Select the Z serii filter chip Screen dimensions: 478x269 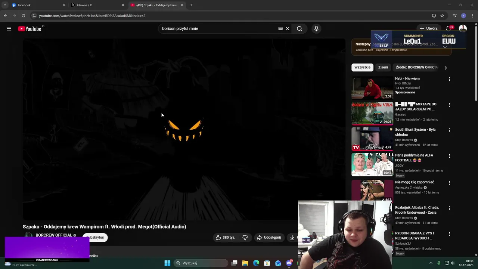[383, 68]
